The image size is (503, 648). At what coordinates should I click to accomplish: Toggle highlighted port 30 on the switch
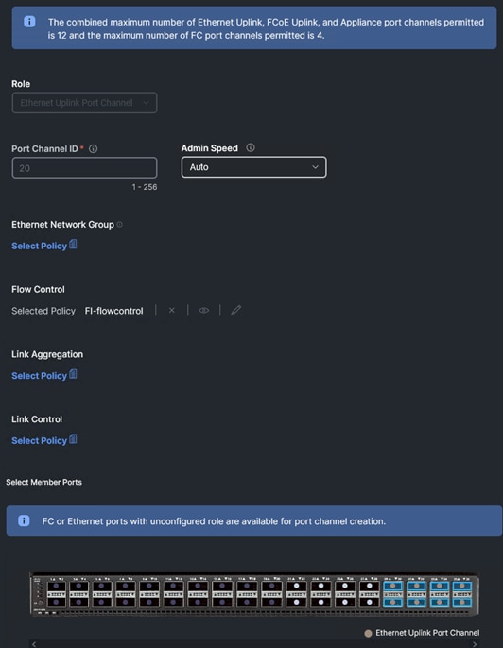pyautogui.click(x=392, y=602)
